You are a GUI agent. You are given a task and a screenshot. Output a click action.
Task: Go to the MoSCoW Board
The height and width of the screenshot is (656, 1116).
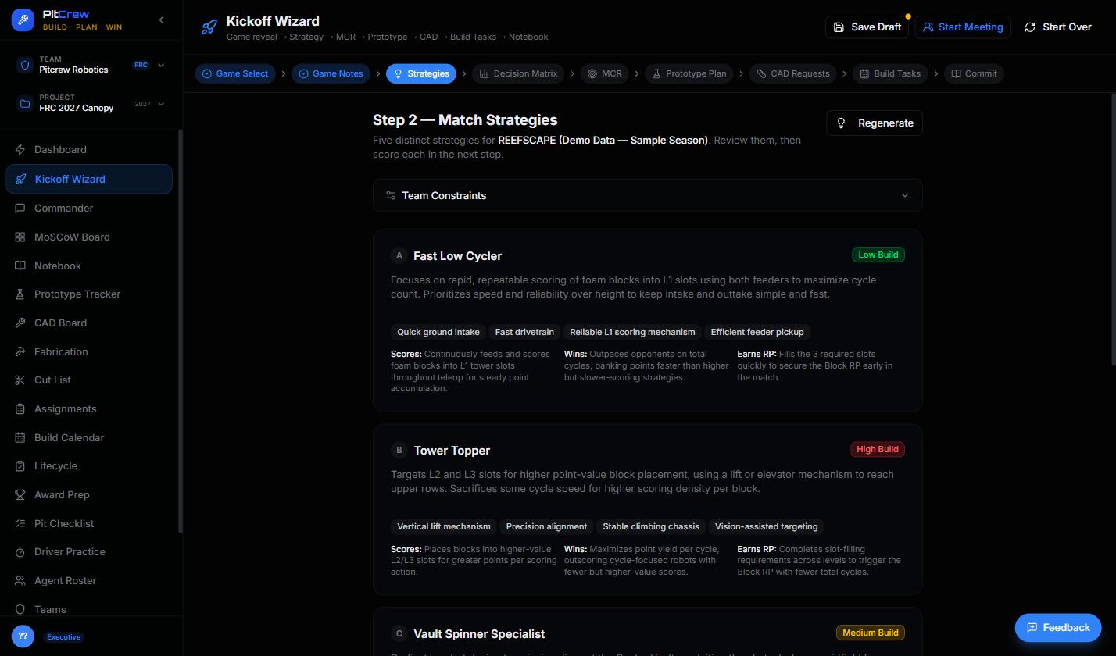89,237
